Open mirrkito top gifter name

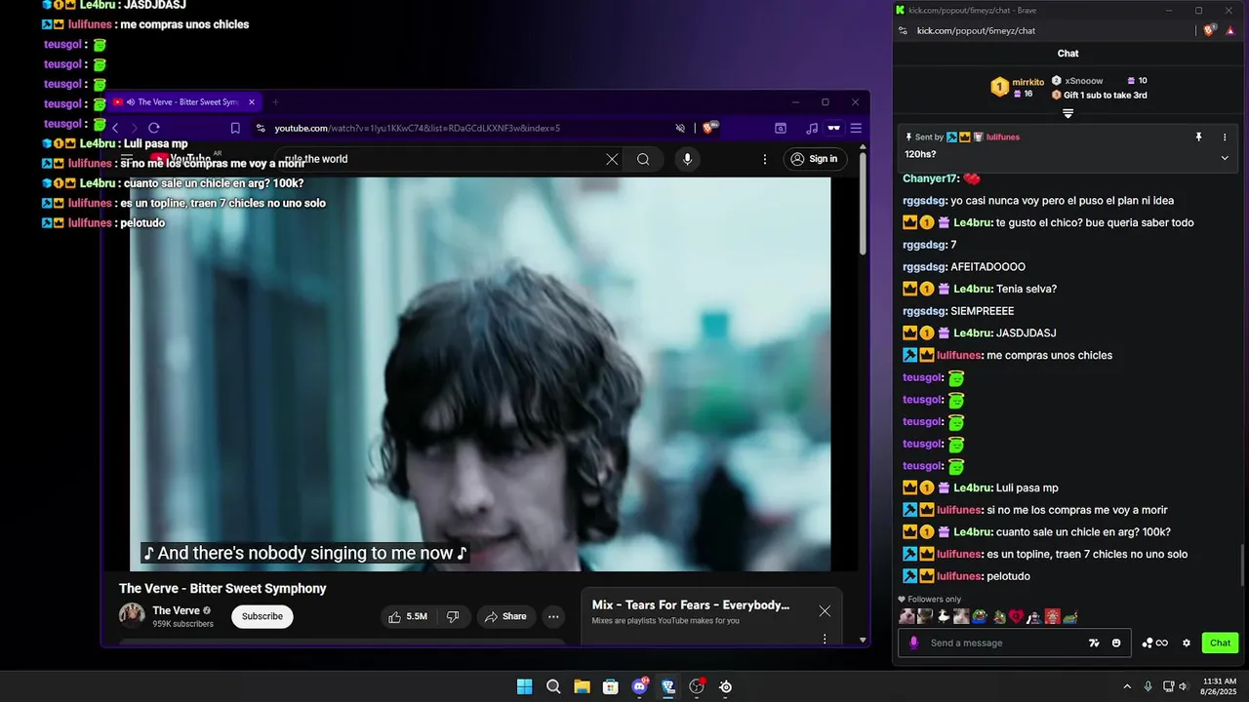click(x=1027, y=82)
